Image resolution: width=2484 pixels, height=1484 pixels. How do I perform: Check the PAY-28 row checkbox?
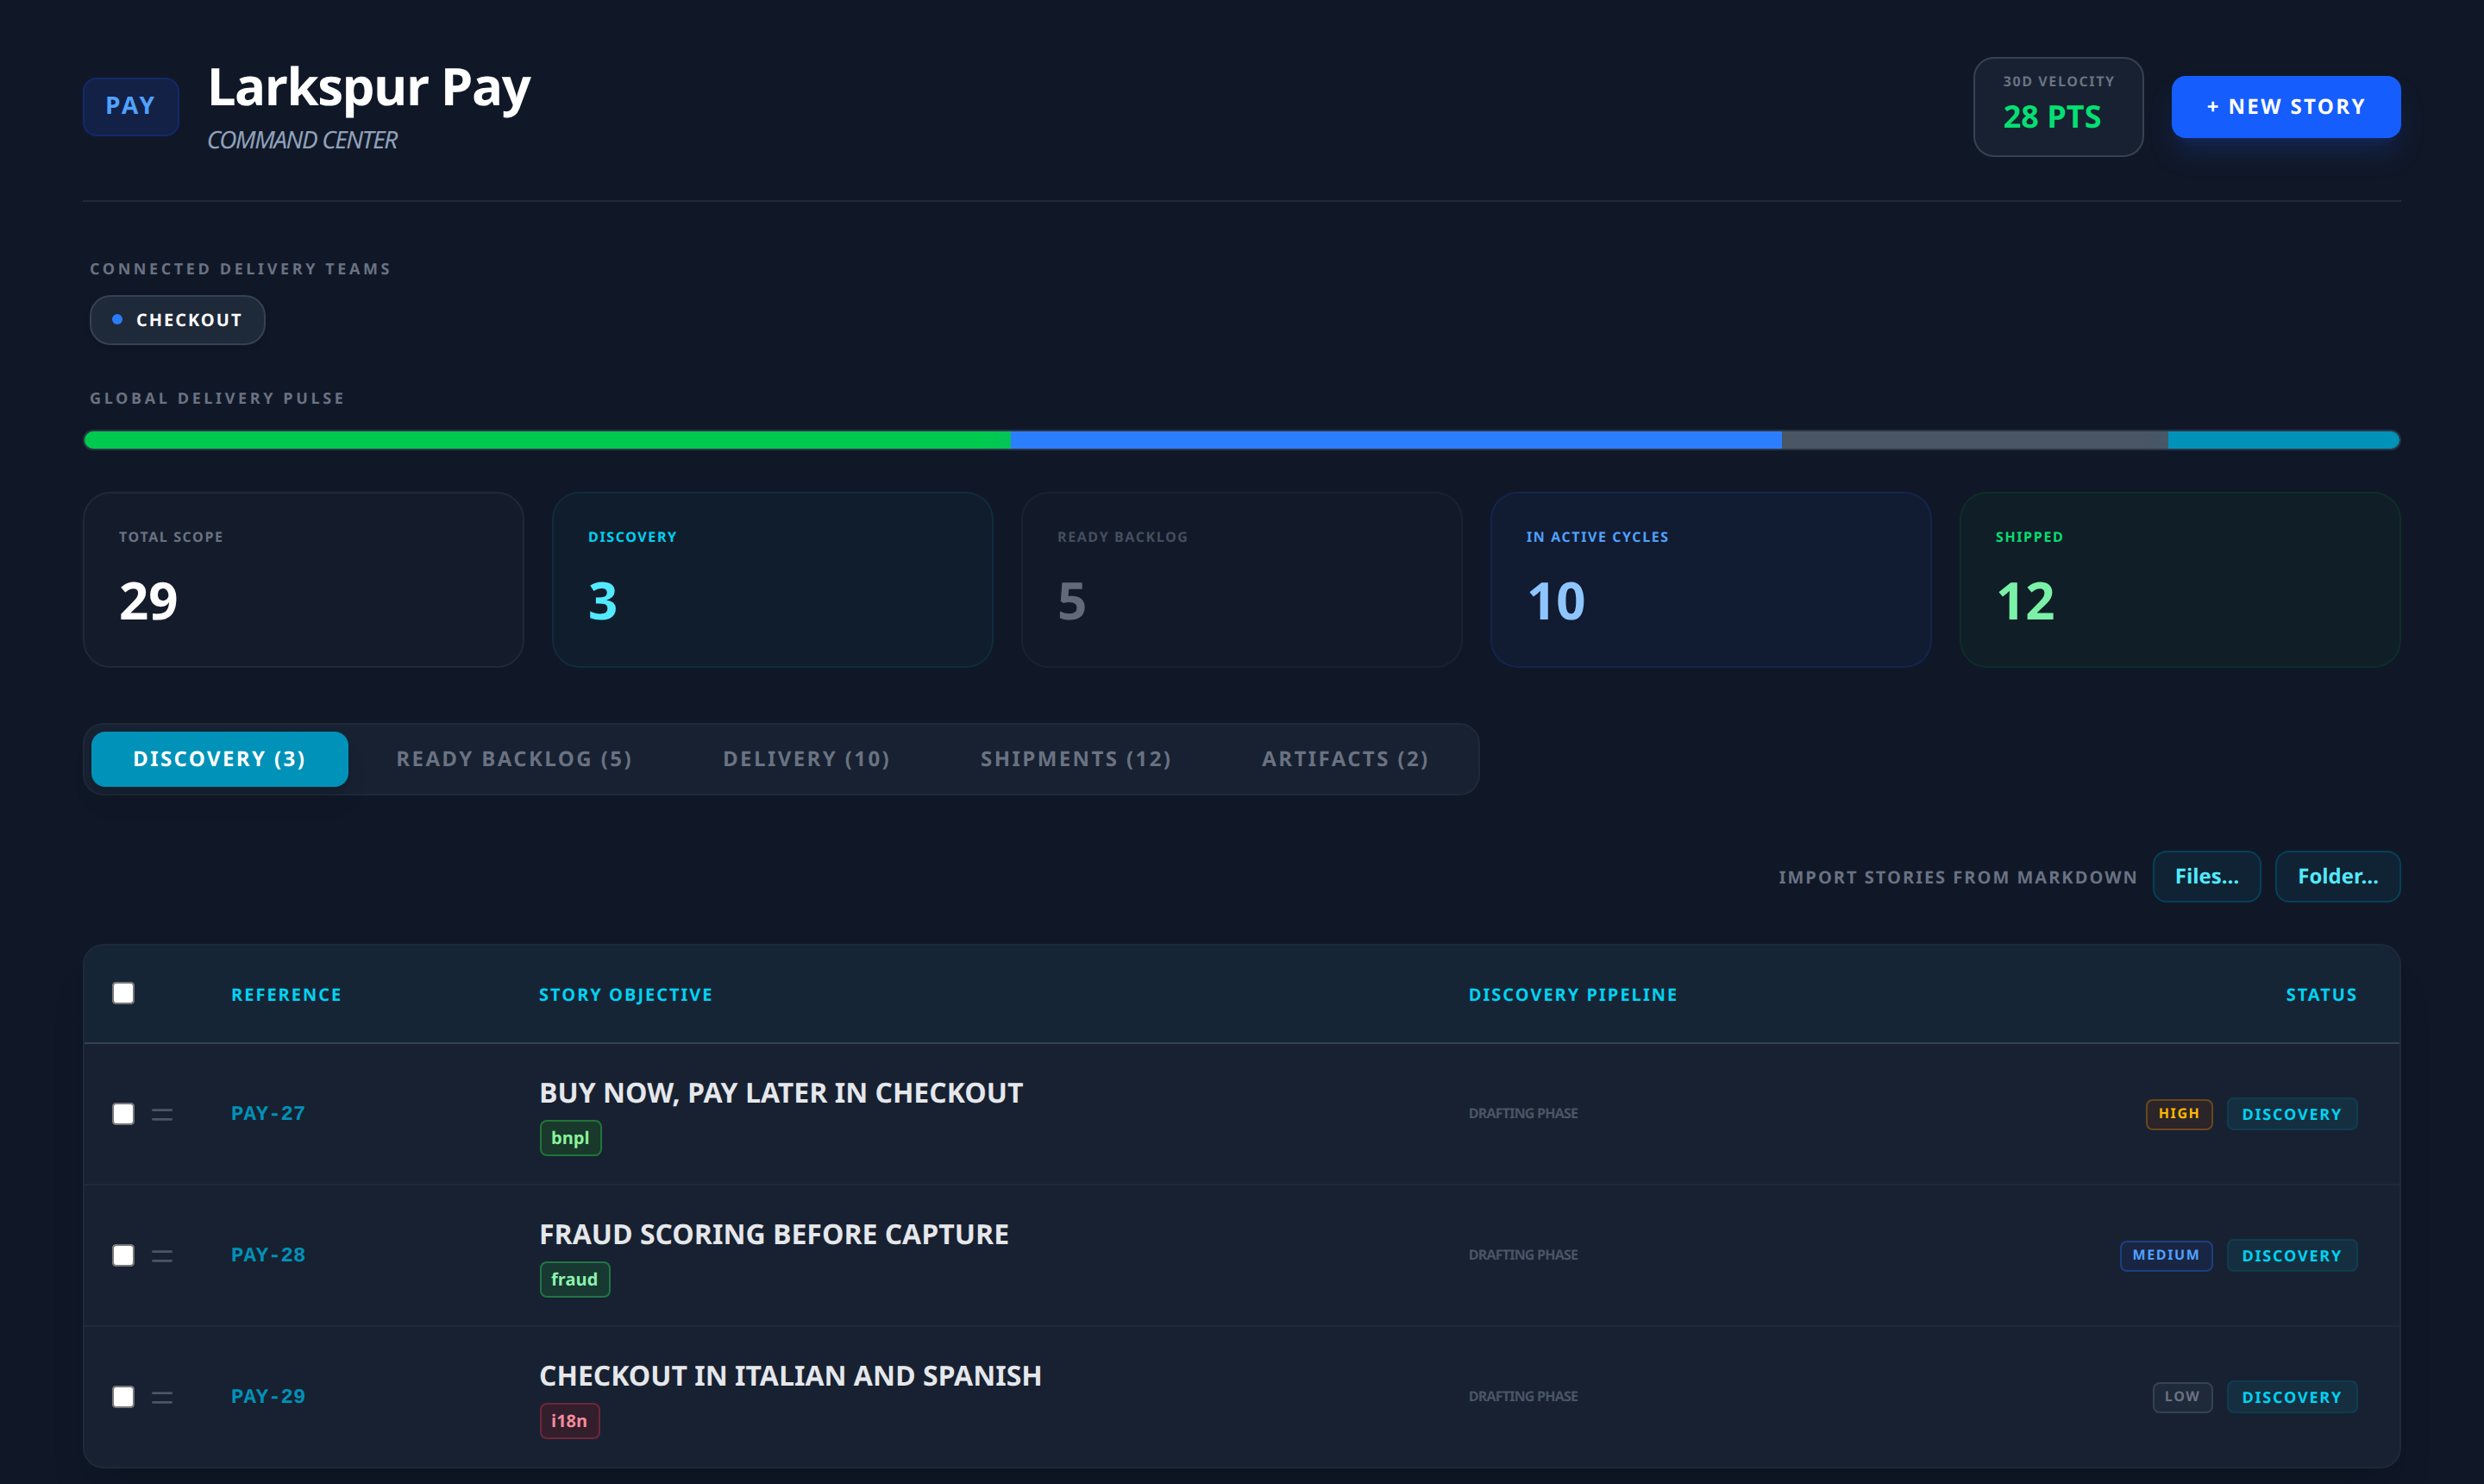[123, 1255]
